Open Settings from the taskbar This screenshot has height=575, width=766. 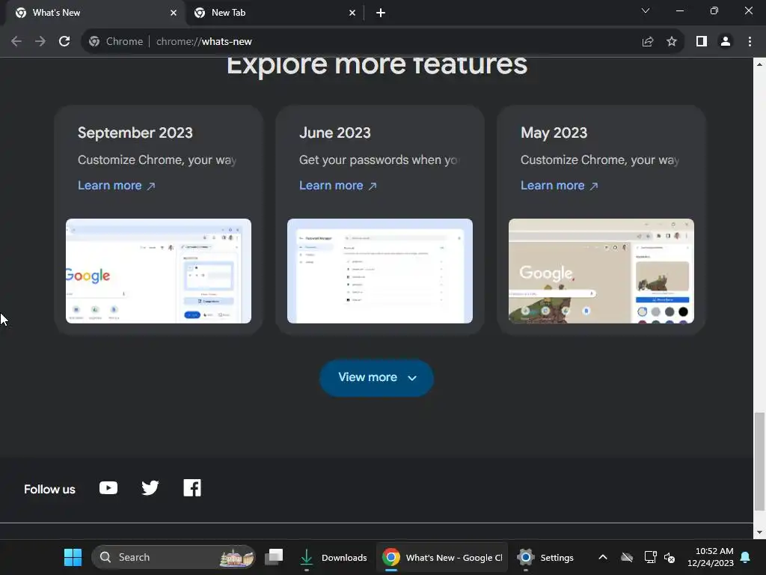click(x=546, y=557)
